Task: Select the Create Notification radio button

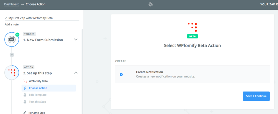Action: tap(121, 75)
